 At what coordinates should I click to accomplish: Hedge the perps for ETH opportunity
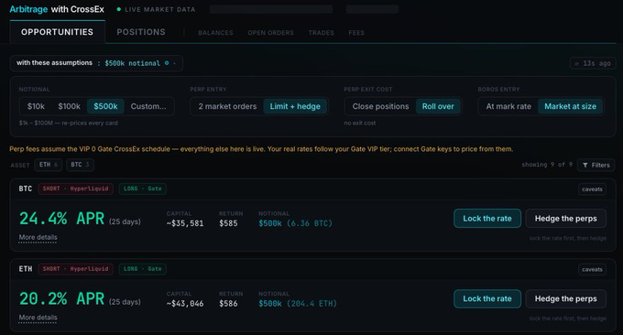pyautogui.click(x=566, y=298)
